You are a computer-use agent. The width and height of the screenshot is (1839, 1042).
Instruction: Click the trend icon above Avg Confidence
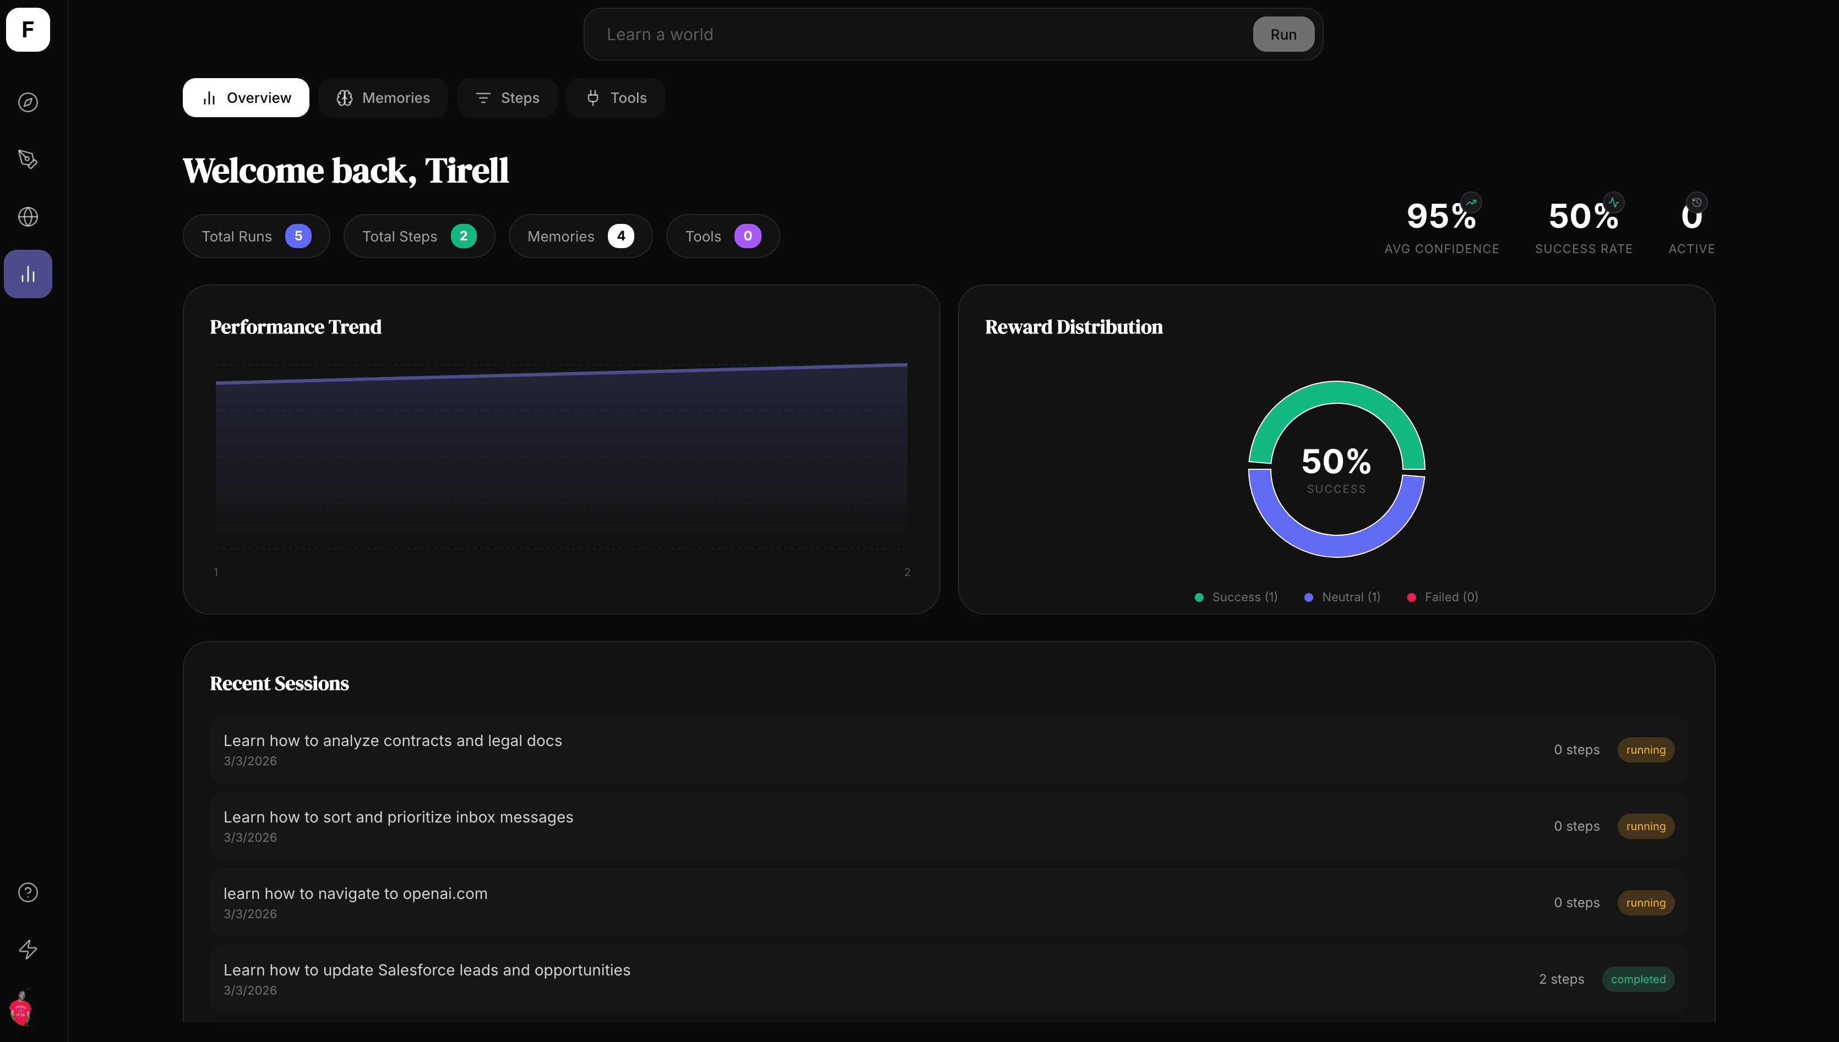(x=1471, y=202)
